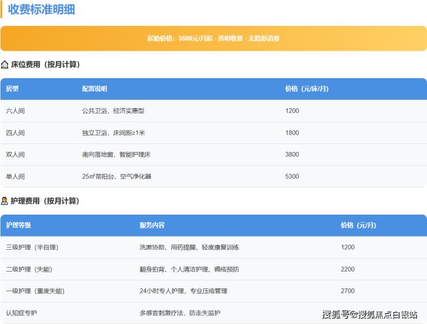Click the 收费标准明细 page heading
Image resolution: width=427 pixels, height=324 pixels.
(41, 10)
